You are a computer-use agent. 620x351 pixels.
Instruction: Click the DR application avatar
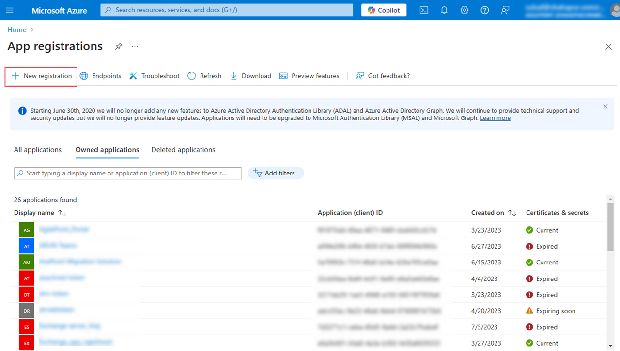click(27, 311)
